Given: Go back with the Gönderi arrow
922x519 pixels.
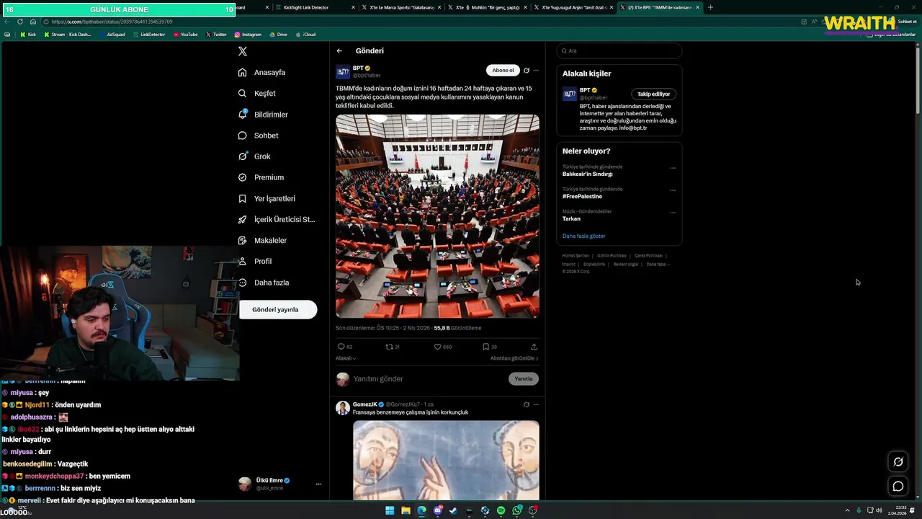Looking at the screenshot, I should [339, 50].
